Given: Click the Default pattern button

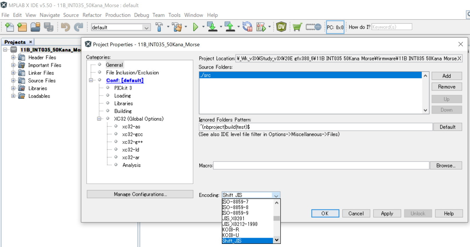Looking at the screenshot, I should click(448, 127).
